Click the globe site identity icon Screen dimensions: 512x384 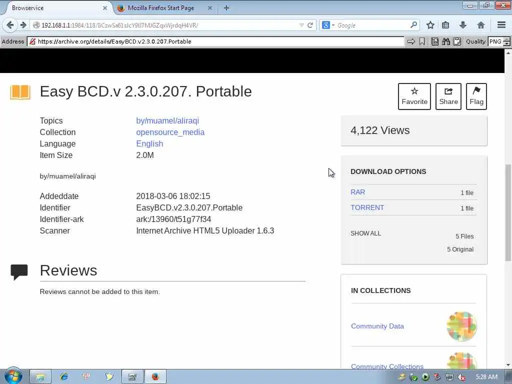pyautogui.click(x=36, y=25)
